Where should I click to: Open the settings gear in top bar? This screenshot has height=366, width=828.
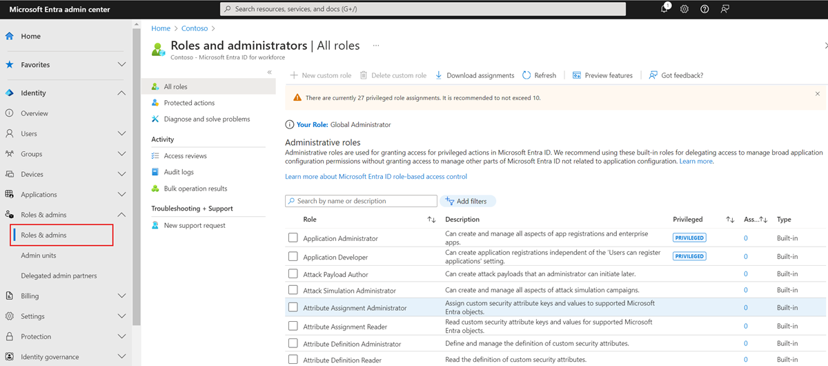[x=684, y=9]
